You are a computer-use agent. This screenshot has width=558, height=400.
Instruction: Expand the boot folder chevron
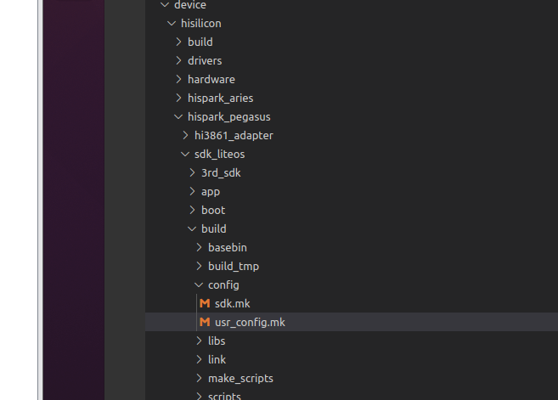[192, 211]
